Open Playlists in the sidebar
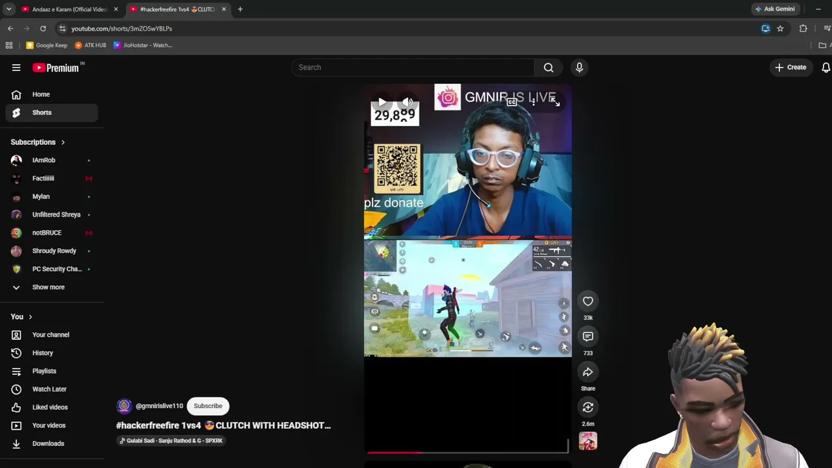The height and width of the screenshot is (468, 832). click(x=52, y=371)
